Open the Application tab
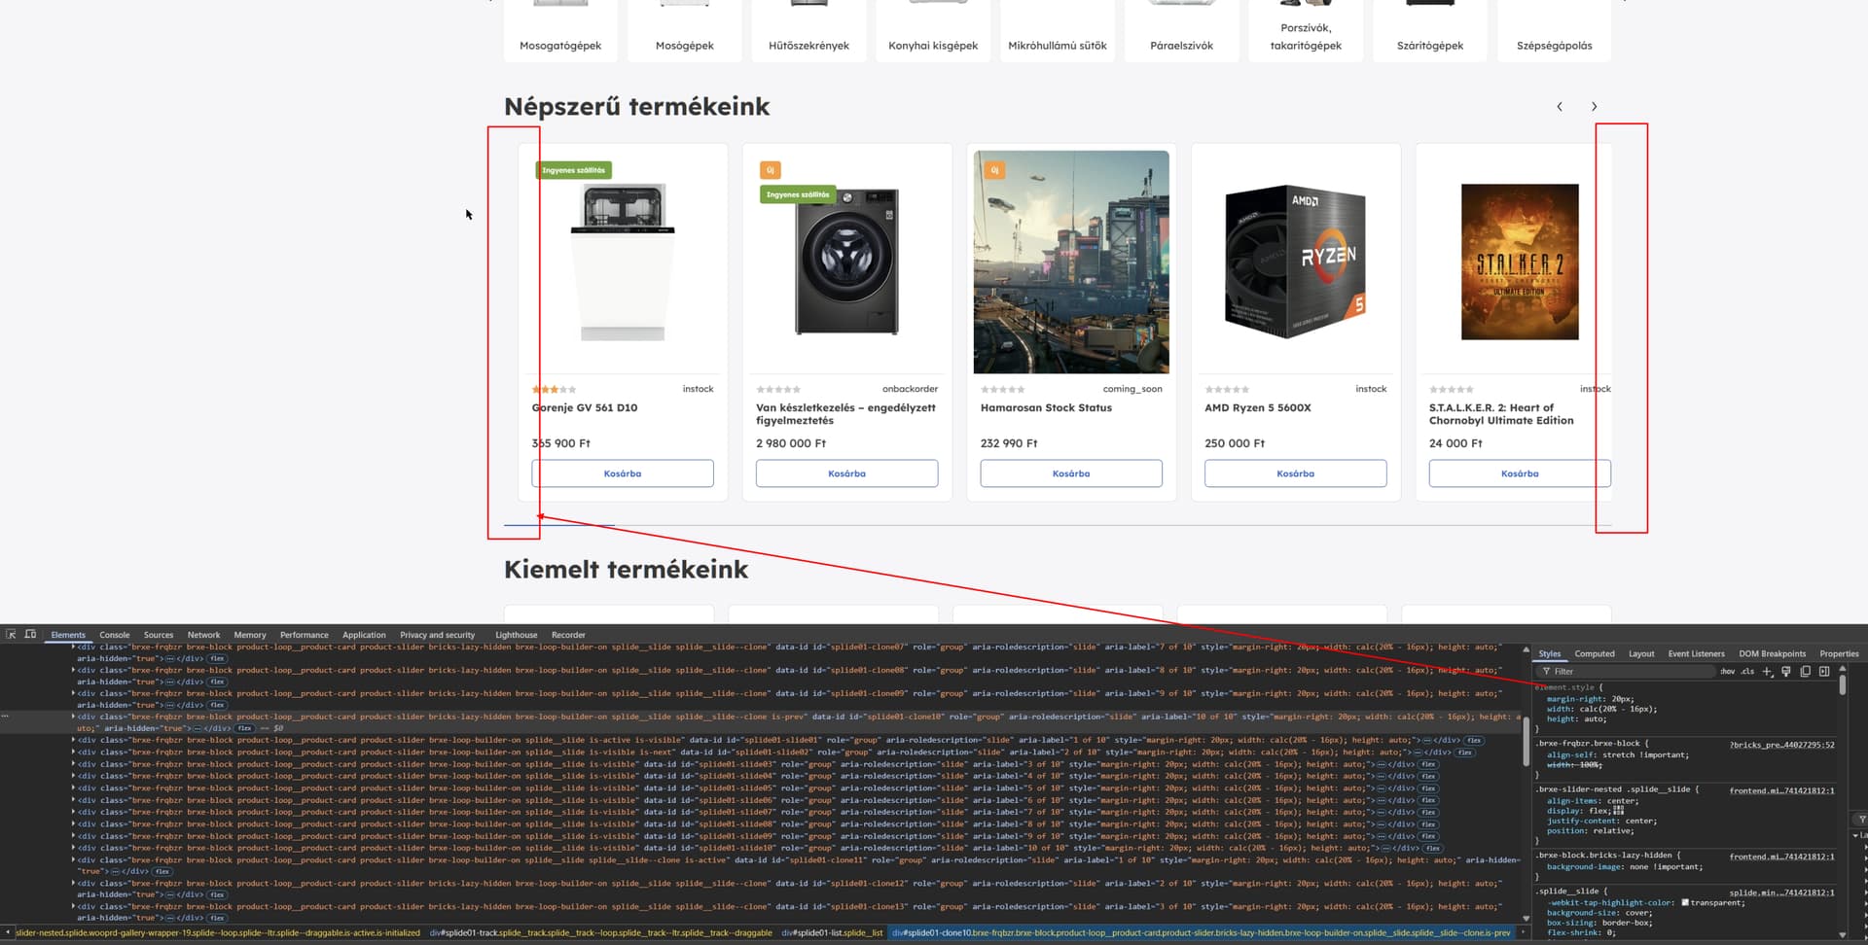 click(364, 635)
